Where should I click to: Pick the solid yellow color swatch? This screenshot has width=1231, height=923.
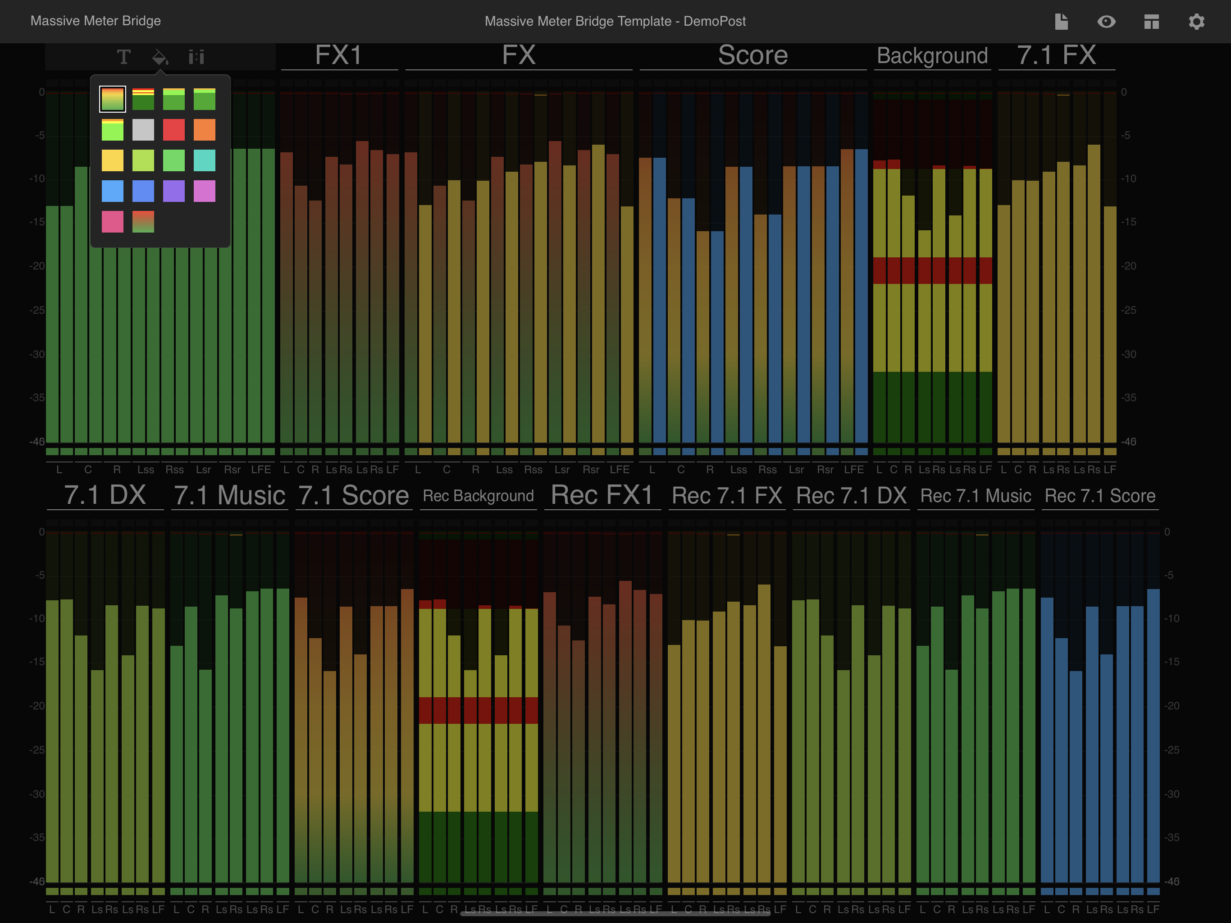point(112,160)
